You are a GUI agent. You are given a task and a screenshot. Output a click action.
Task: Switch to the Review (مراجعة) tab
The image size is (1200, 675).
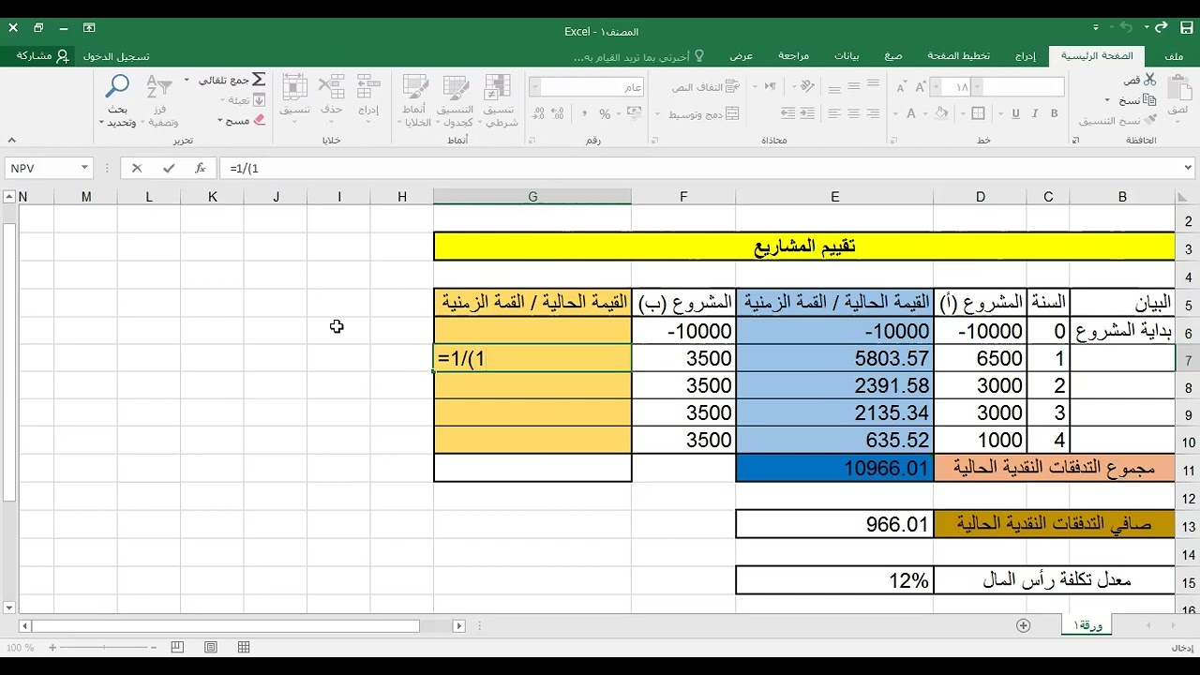coord(793,56)
